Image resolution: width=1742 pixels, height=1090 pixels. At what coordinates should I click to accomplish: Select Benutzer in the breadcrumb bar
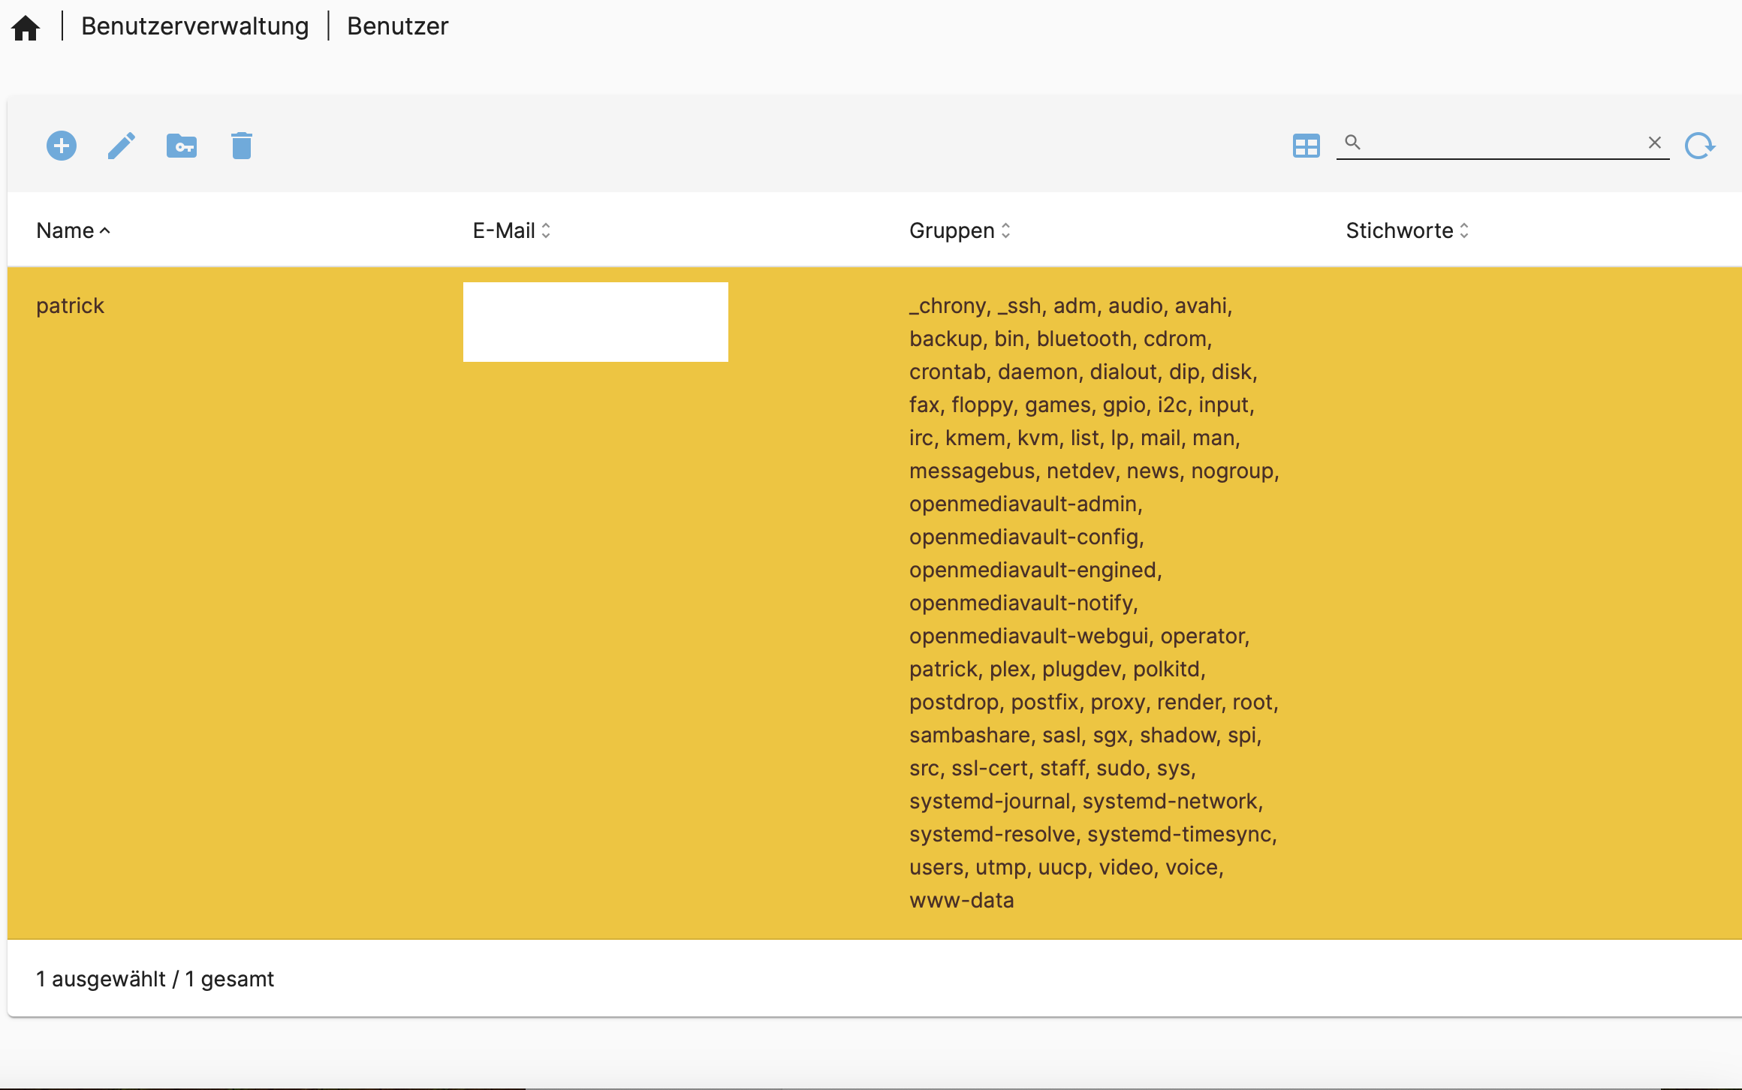tap(397, 26)
